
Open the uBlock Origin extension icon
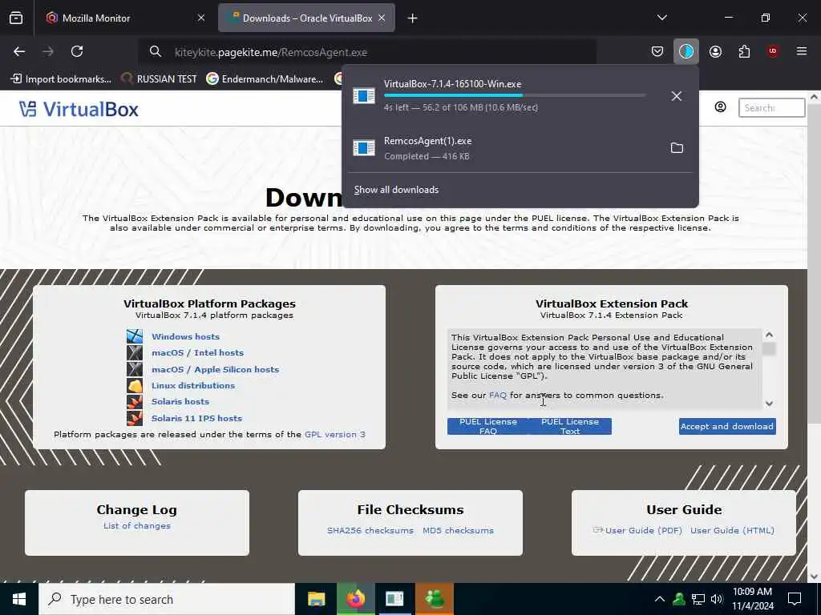click(x=773, y=51)
